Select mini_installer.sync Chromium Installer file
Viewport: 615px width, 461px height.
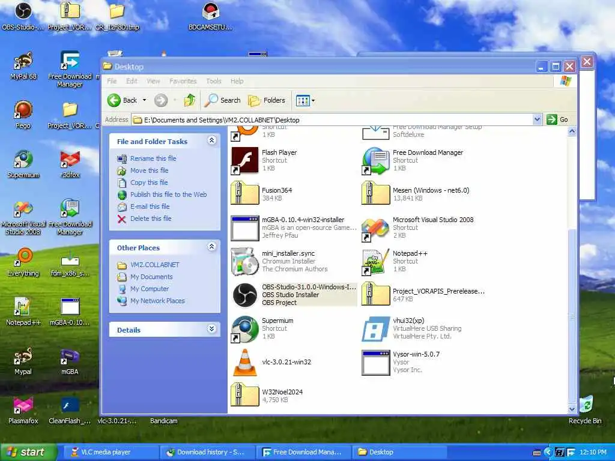click(x=279, y=261)
